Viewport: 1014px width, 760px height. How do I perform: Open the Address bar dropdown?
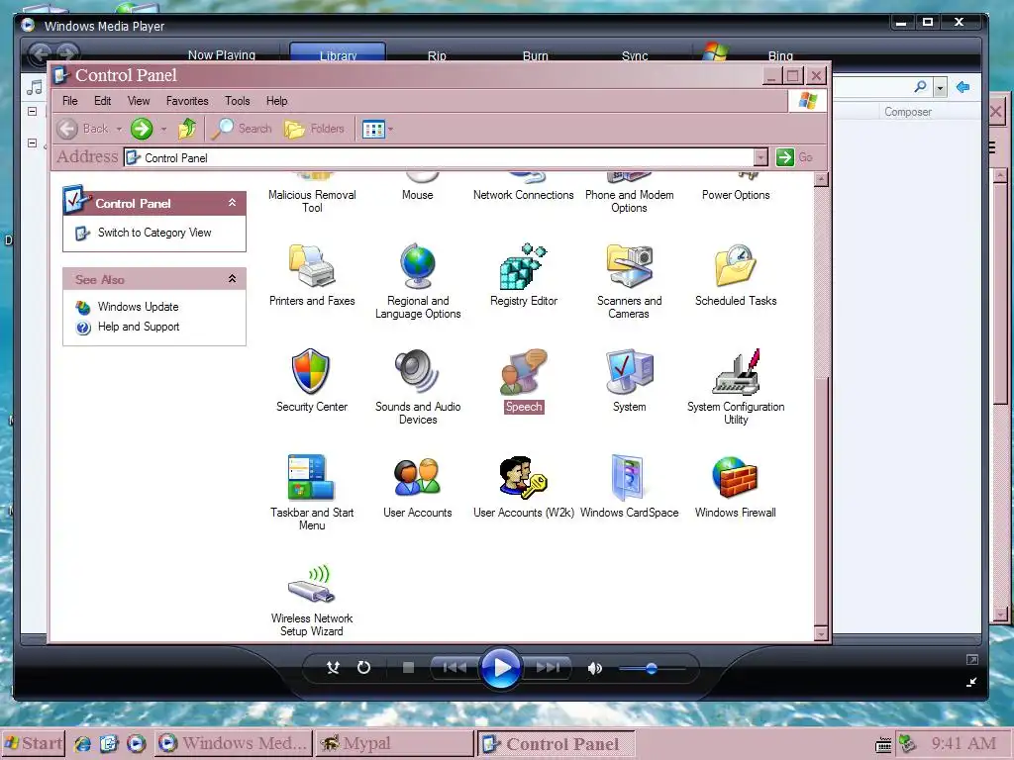(761, 157)
